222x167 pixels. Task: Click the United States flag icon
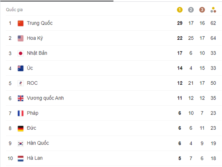(21, 38)
